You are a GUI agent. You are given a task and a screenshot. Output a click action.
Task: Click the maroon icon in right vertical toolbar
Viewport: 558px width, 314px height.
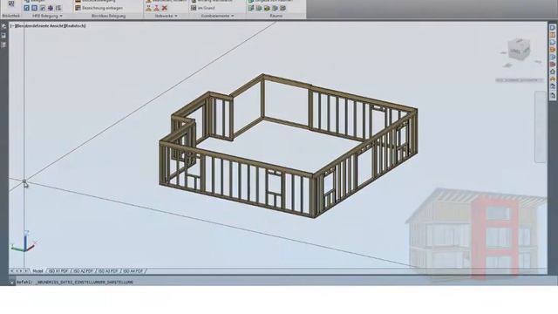tap(553, 65)
